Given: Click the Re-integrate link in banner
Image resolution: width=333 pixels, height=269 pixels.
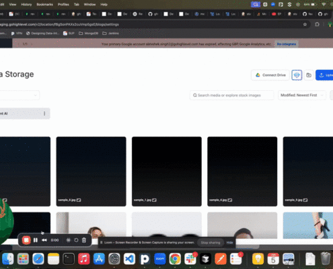Looking at the screenshot, I should click(287, 44).
